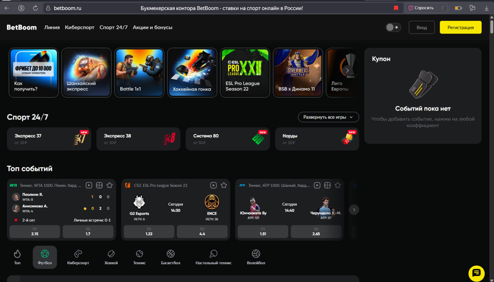494x282 pixels.
Task: Open match tracker icon for ATP match
Action: click(x=327, y=185)
